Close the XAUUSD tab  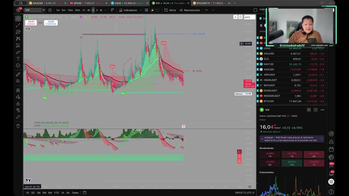click(65, 3)
